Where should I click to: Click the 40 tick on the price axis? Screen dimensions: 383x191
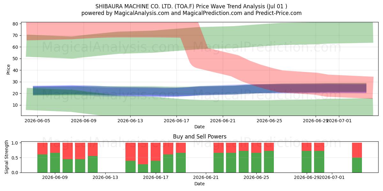tap(16, 70)
